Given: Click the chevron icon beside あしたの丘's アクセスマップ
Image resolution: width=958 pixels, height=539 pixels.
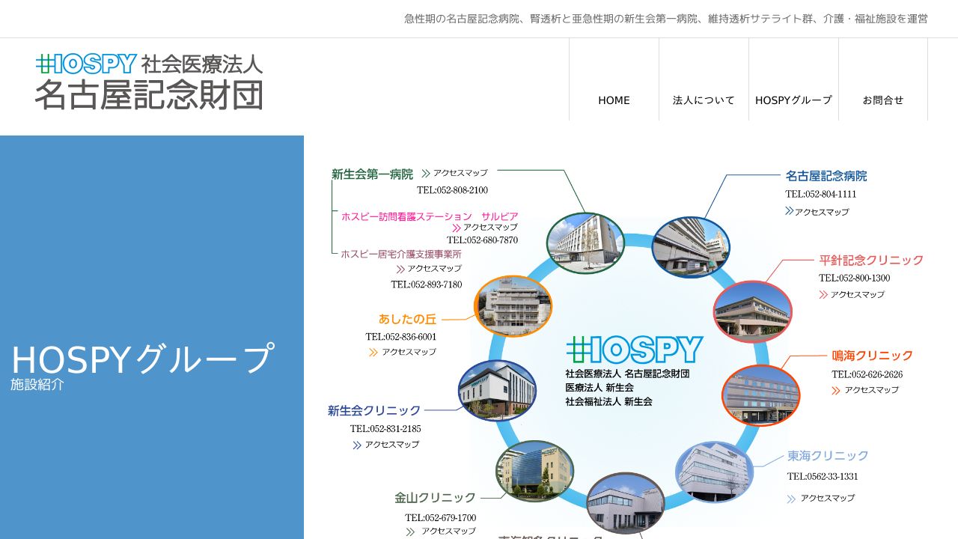Looking at the screenshot, I should [x=372, y=352].
